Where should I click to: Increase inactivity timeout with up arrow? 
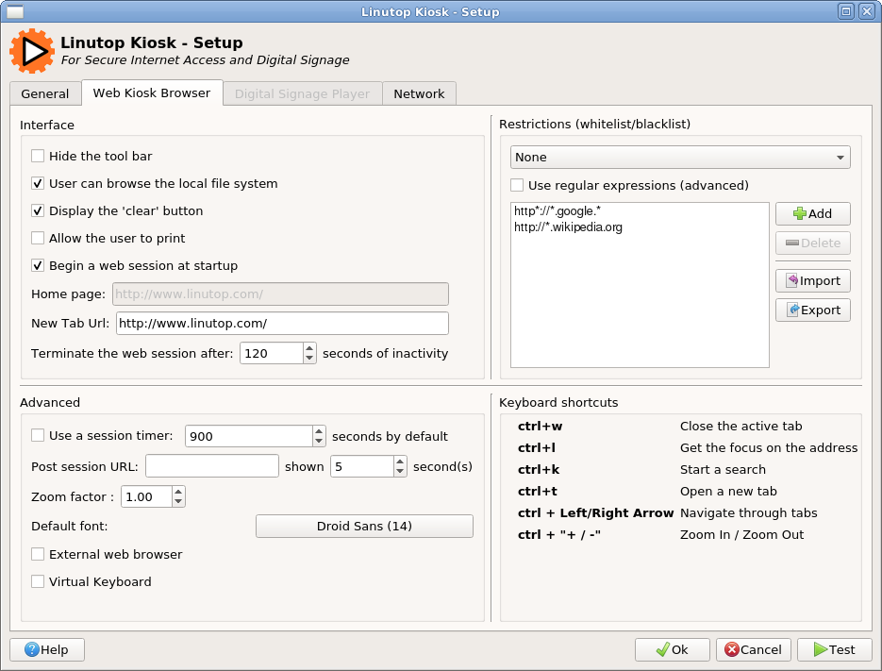tap(309, 348)
